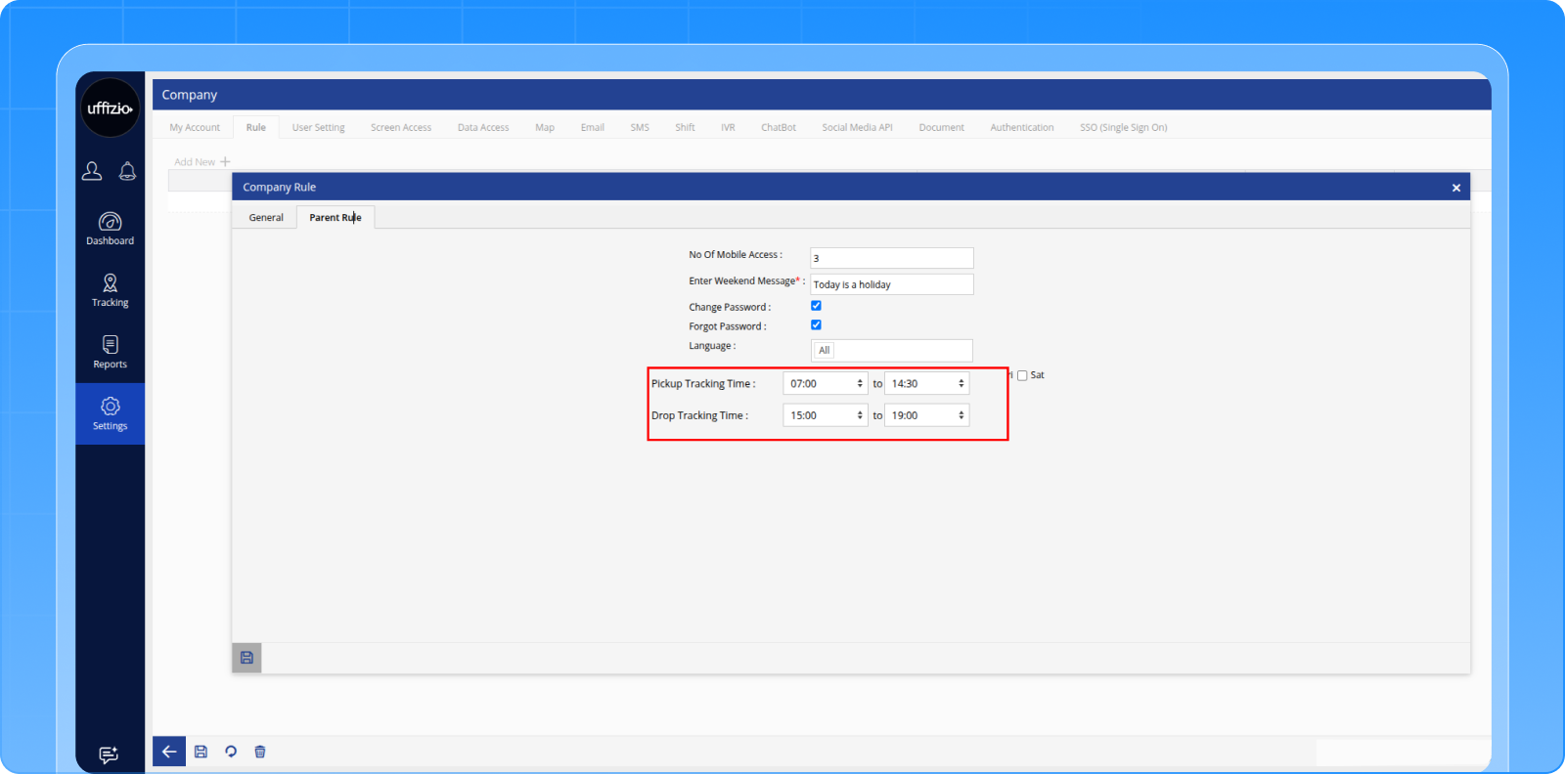
Task: Open Reports from the sidebar
Action: coord(110,352)
